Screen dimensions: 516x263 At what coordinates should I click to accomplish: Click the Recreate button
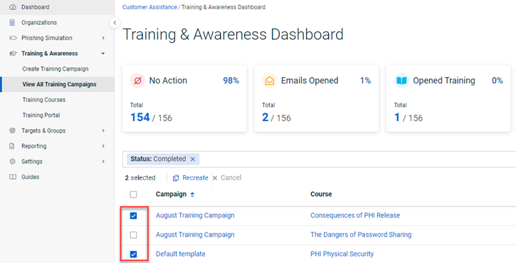pos(191,177)
